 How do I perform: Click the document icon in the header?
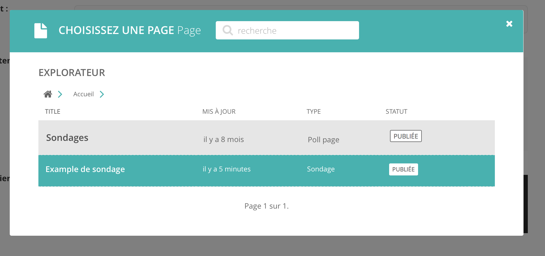41,31
